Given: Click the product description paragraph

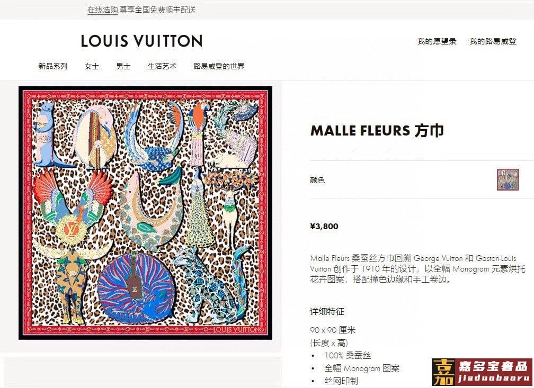Looking at the screenshot, I should (417, 269).
